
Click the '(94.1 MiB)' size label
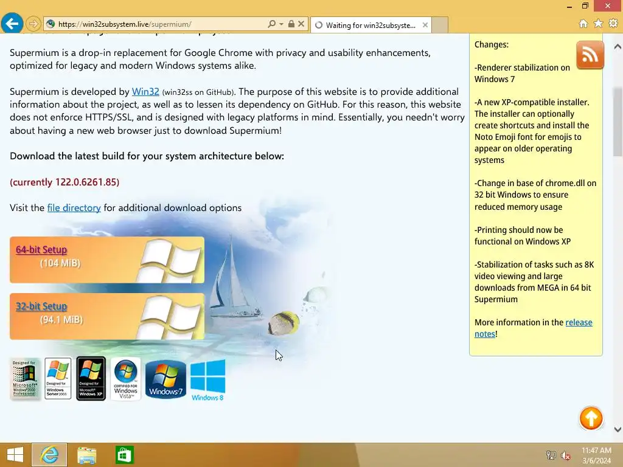coord(61,320)
